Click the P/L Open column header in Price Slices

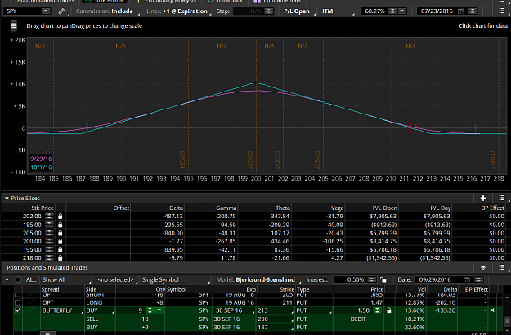(385, 208)
